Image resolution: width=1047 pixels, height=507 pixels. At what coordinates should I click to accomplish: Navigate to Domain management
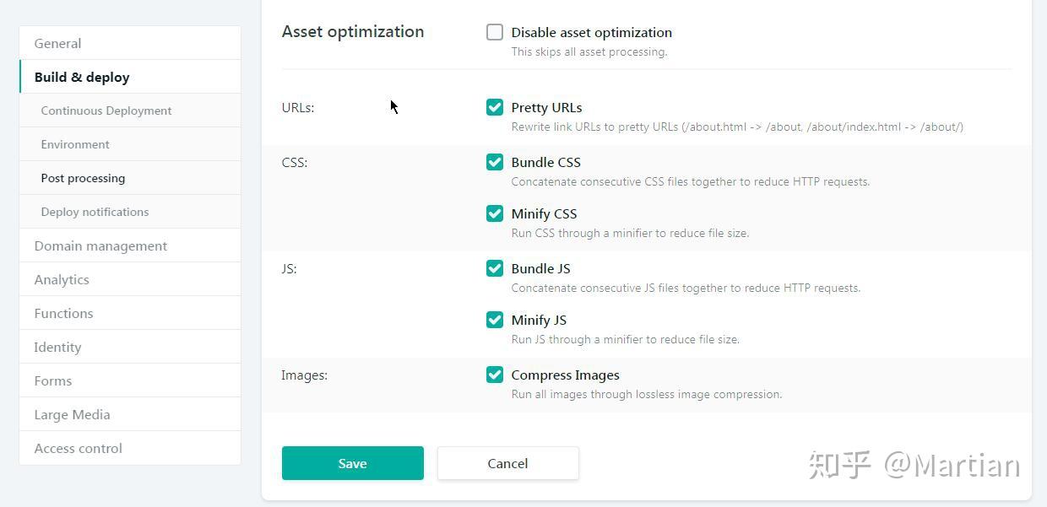(x=100, y=245)
